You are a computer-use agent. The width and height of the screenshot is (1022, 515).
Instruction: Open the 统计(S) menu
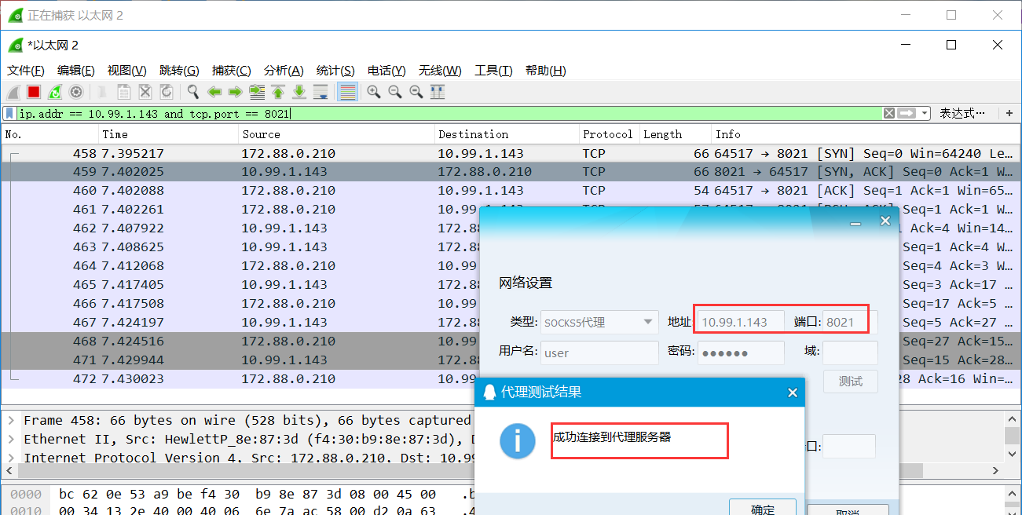click(335, 71)
